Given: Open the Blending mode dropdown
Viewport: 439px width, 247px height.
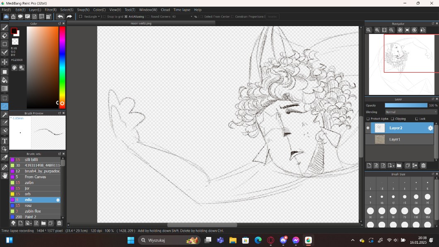Looking at the screenshot, I should click(411, 112).
